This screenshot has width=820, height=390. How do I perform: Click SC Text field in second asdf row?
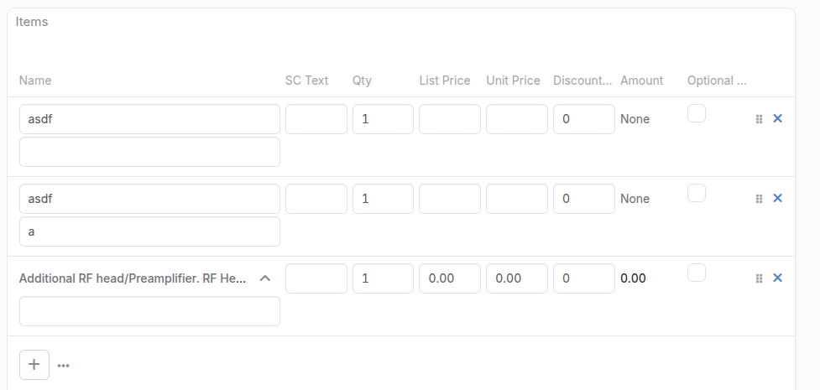tap(316, 199)
